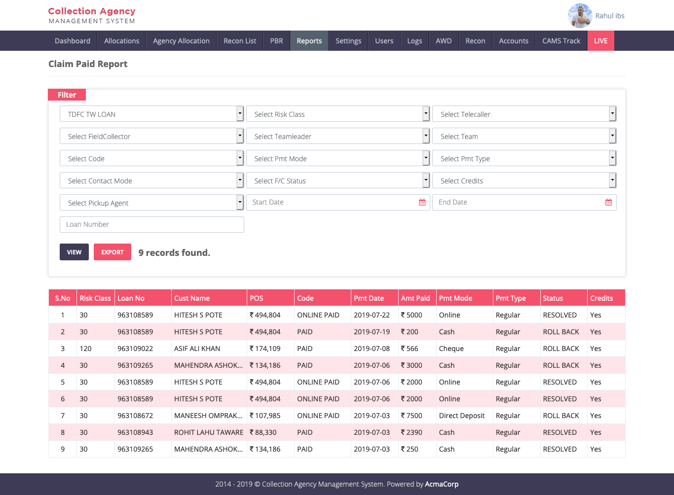Click the End Date calendar icon
The height and width of the screenshot is (495, 674).
tap(608, 203)
